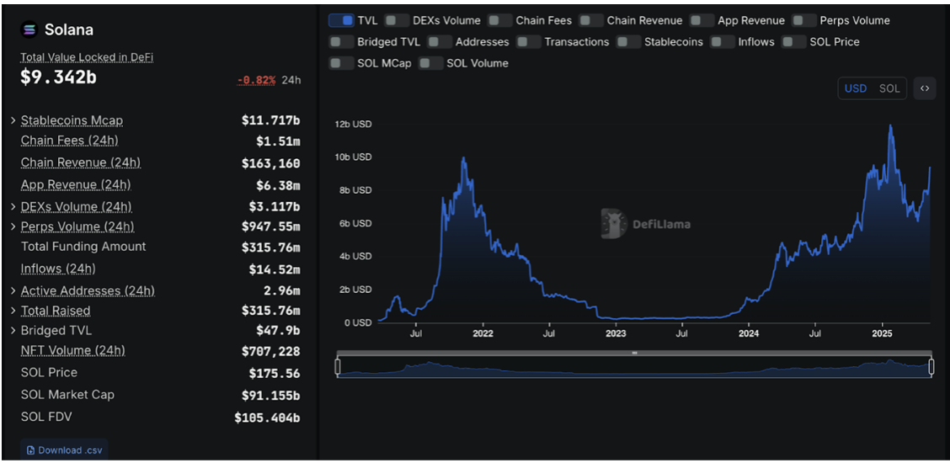Click the Chain Fees (24h) label

69,141
